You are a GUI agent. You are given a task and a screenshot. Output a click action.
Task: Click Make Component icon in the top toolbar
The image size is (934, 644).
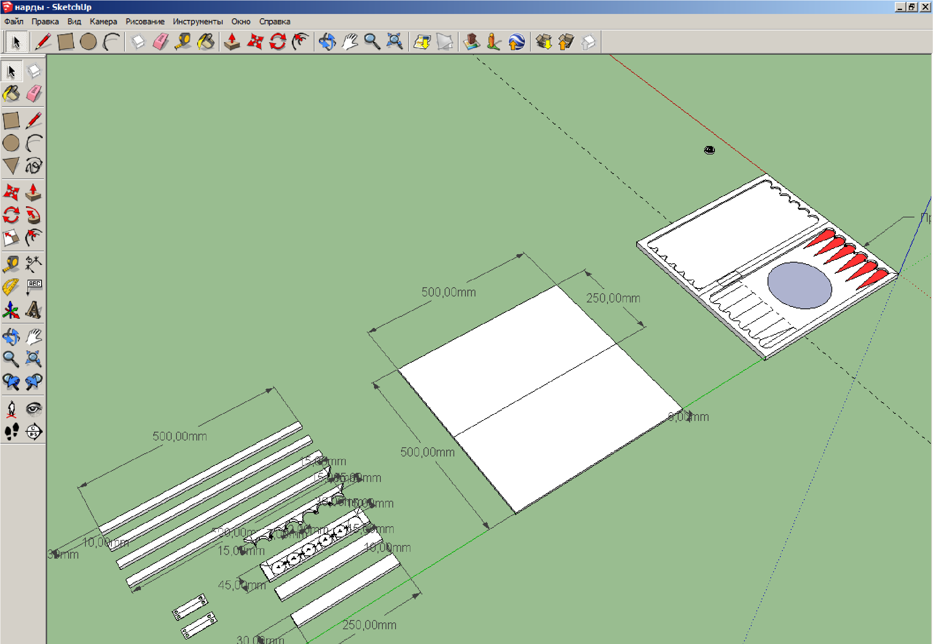click(x=138, y=41)
